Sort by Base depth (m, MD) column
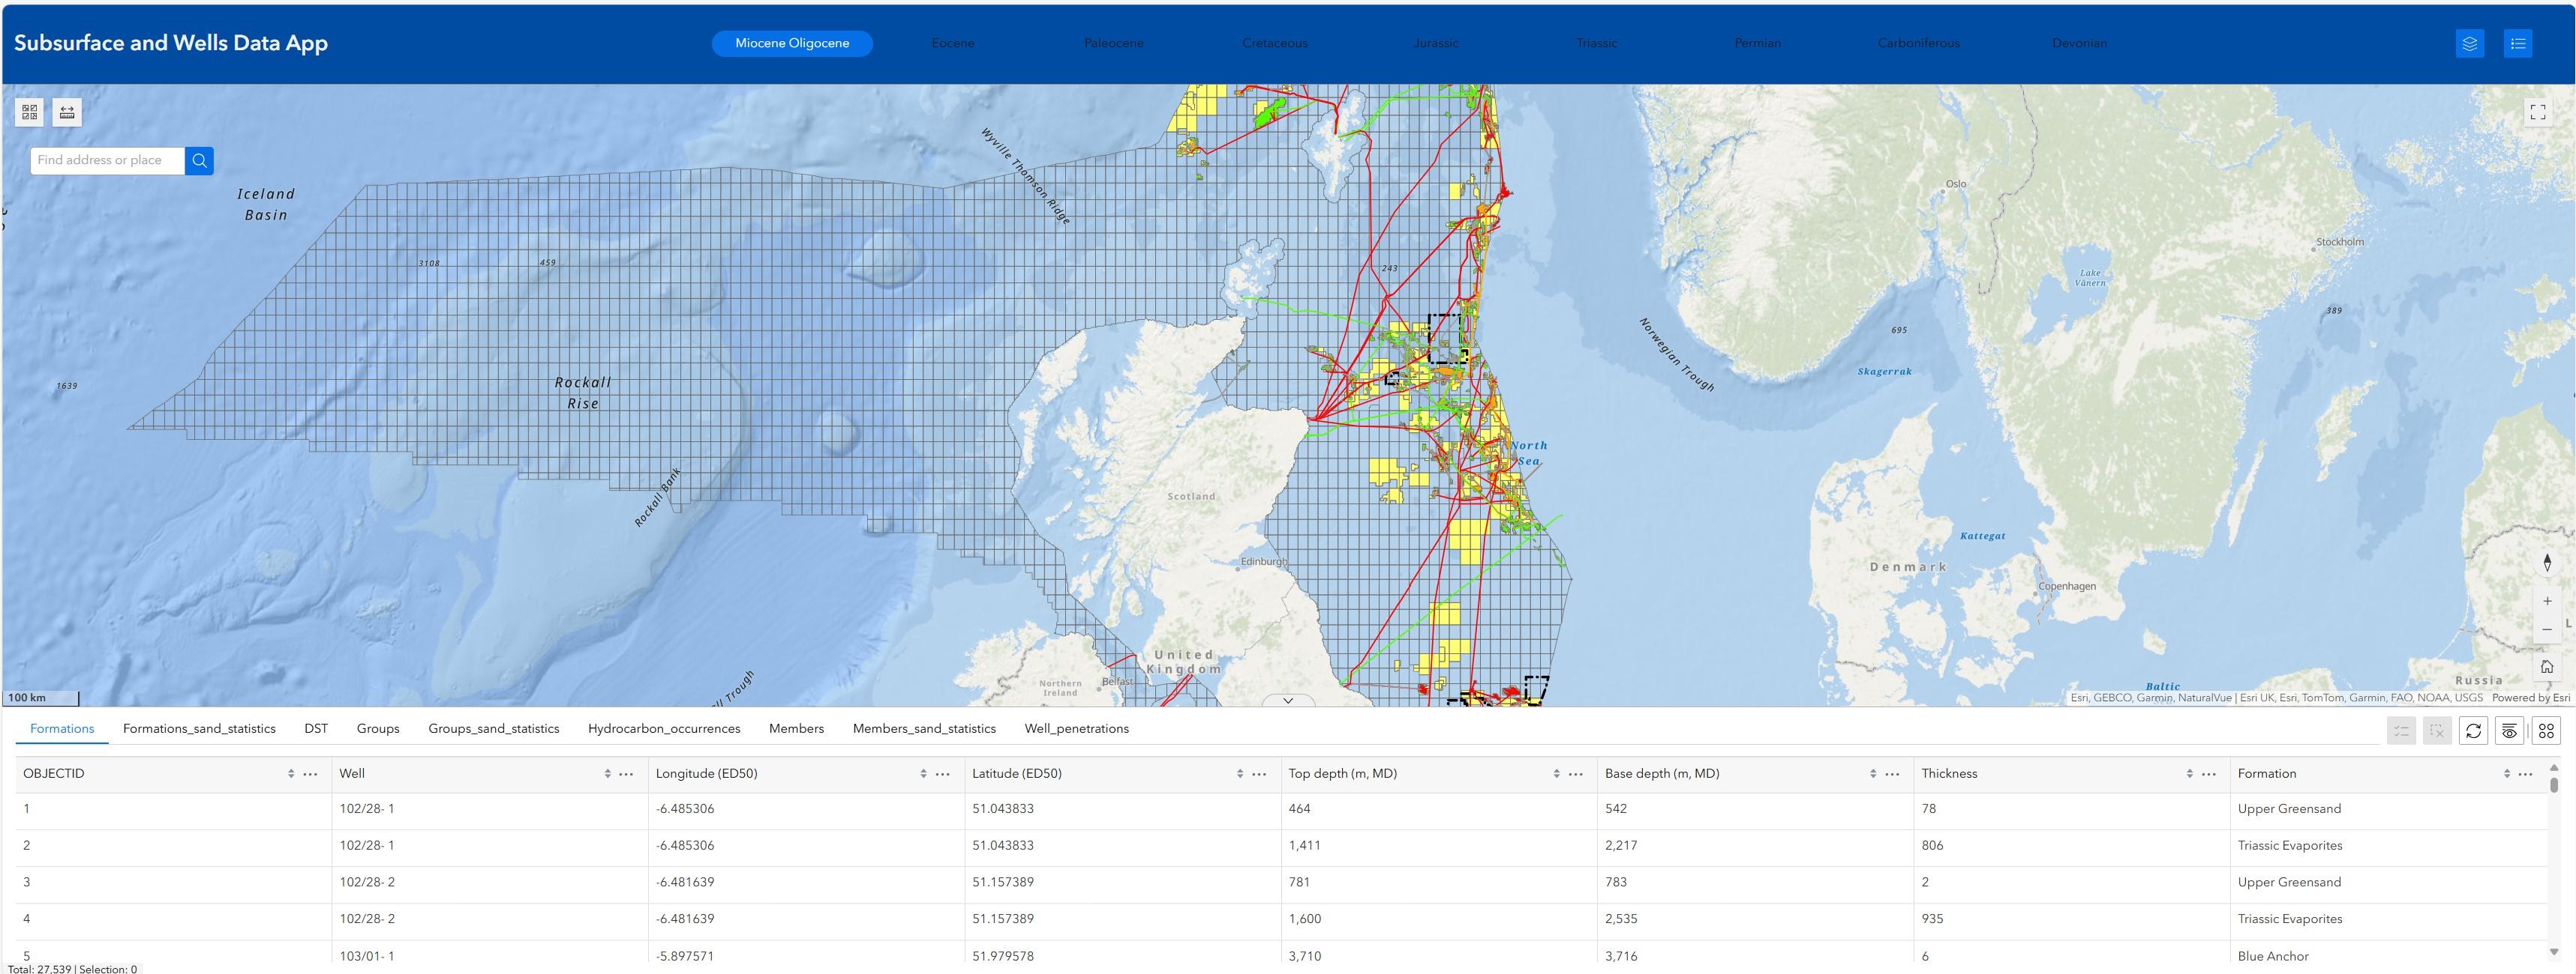Image resolution: width=2576 pixels, height=974 pixels. tap(1873, 774)
